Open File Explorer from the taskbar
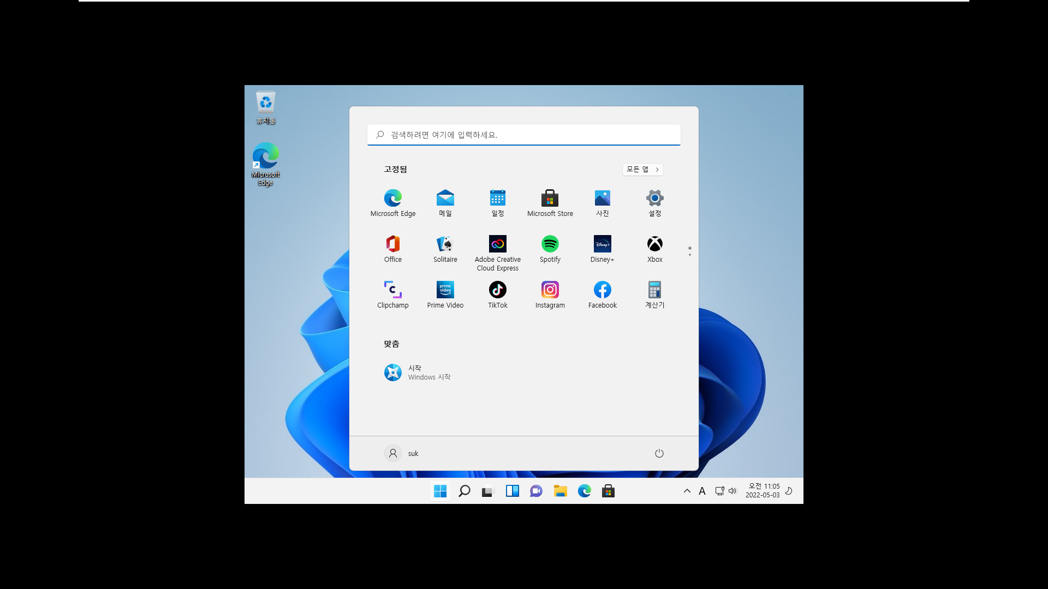Viewport: 1048px width, 589px height. coord(560,491)
